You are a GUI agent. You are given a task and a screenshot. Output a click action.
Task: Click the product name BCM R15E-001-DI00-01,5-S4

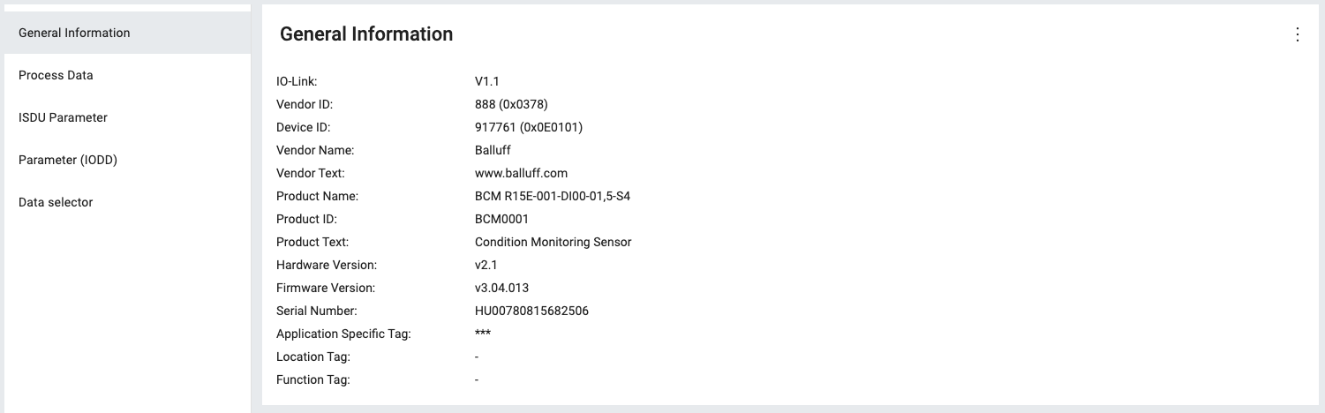tap(553, 196)
